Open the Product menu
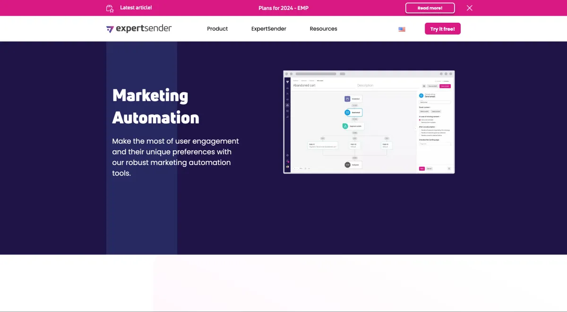The height and width of the screenshot is (312, 567). [x=217, y=29]
